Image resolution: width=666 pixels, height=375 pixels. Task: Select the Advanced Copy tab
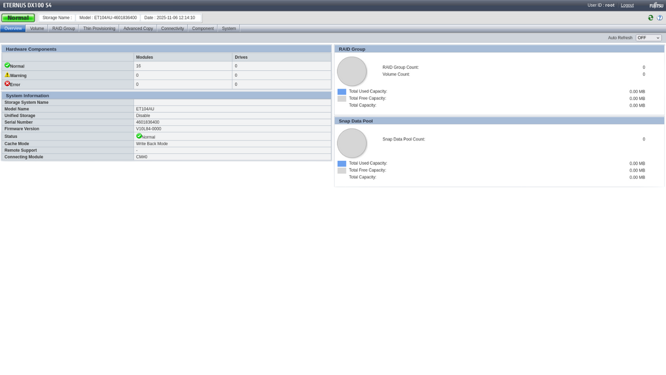pyautogui.click(x=138, y=29)
